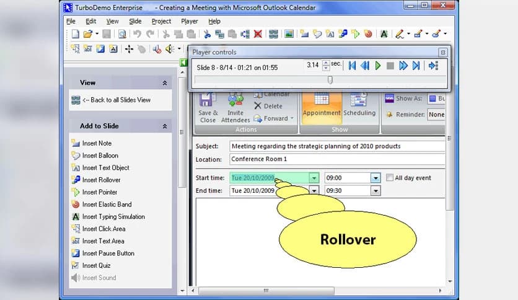The width and height of the screenshot is (518, 300).
Task: Click the Insert Elastic Band toolbar icon
Action: 368,33
